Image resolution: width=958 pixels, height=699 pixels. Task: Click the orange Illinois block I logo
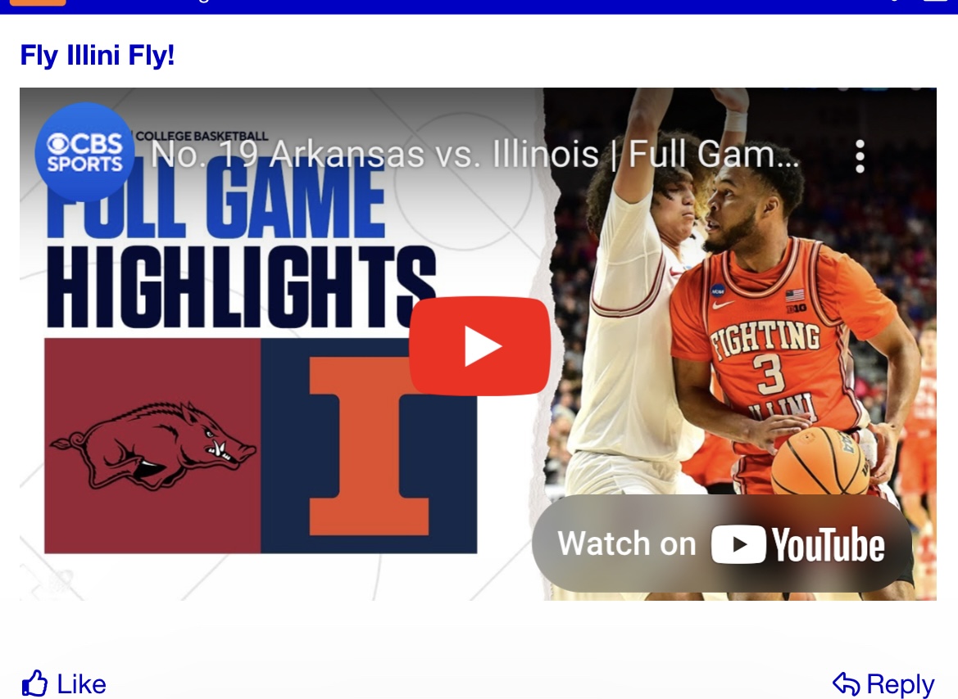coord(369,445)
